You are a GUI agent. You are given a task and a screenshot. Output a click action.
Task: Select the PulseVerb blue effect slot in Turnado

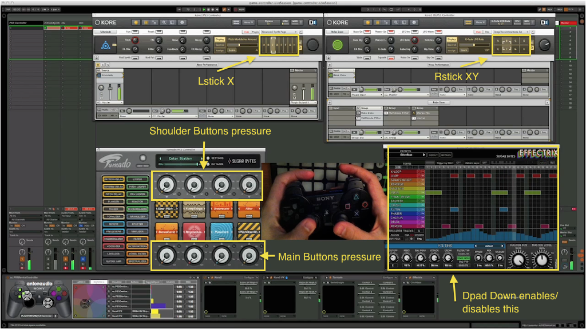coord(221,231)
